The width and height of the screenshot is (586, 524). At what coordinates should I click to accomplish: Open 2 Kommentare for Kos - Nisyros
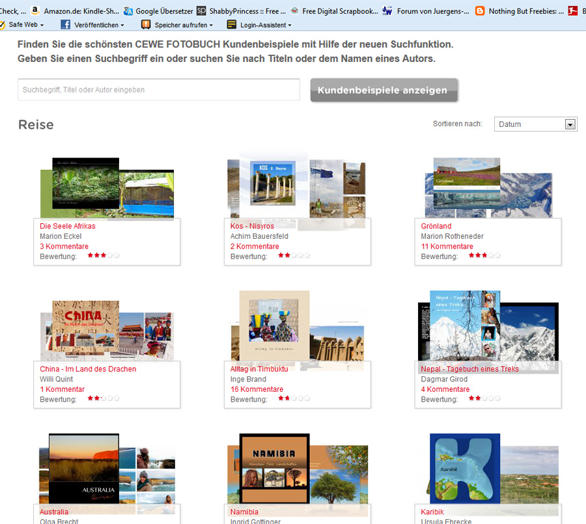[255, 246]
